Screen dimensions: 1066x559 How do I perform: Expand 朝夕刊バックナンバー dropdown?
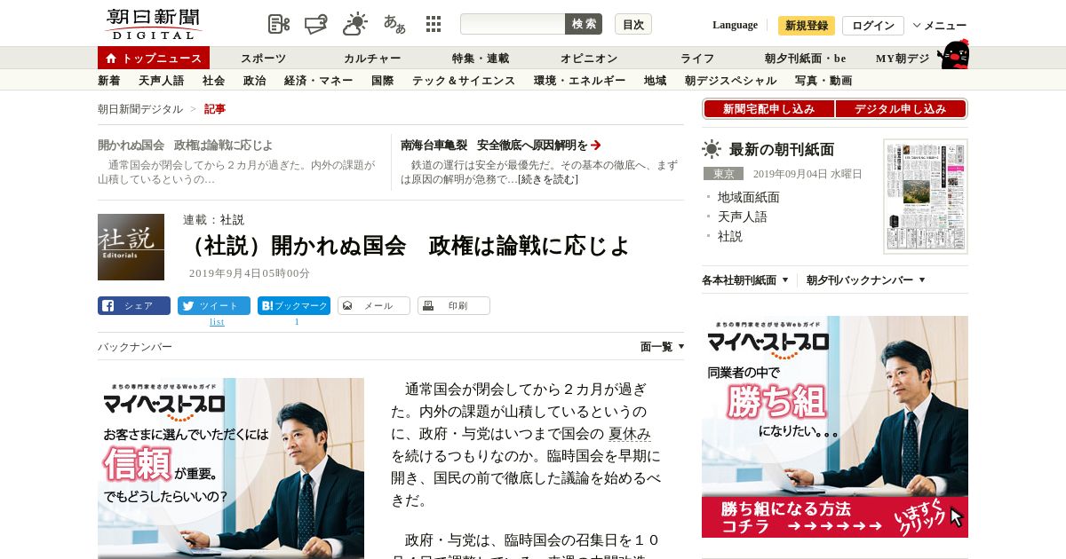pyautogui.click(x=866, y=280)
